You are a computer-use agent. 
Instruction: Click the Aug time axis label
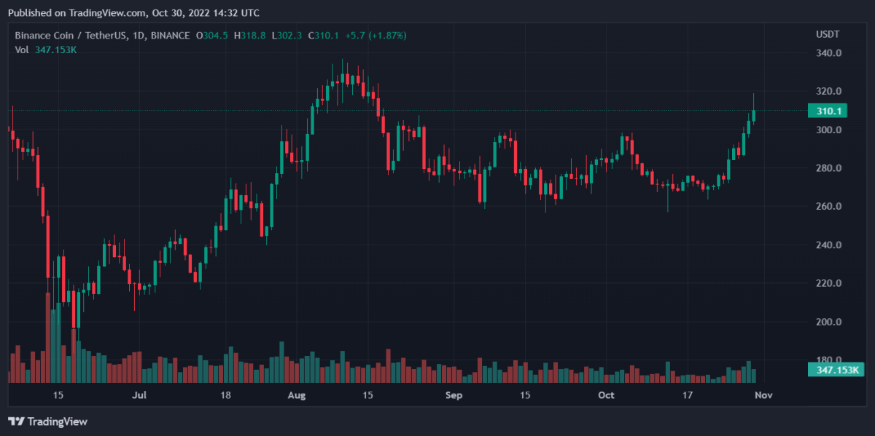297,395
